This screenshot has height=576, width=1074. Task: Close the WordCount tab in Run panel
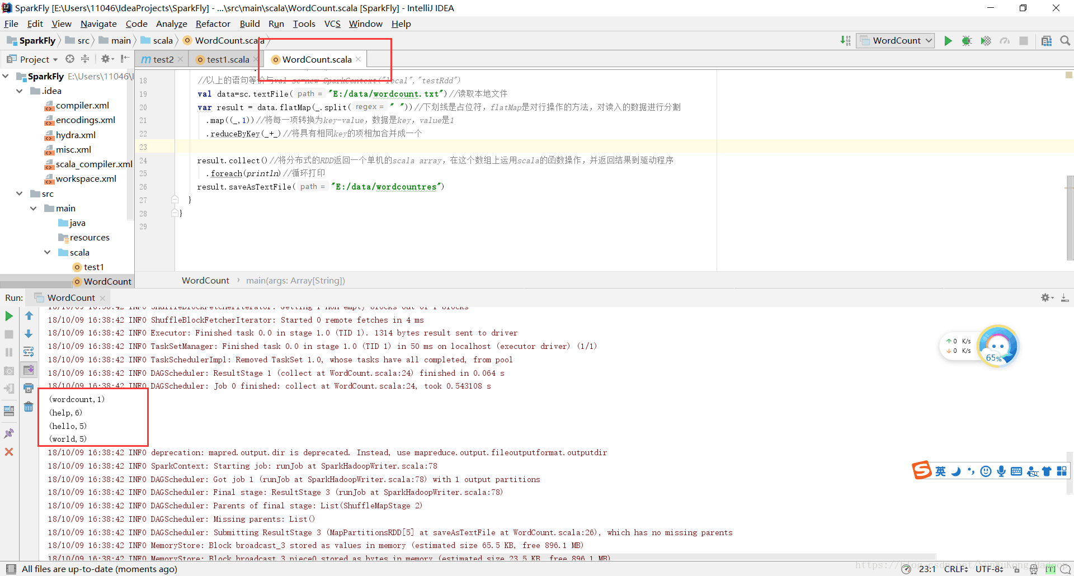tap(102, 298)
